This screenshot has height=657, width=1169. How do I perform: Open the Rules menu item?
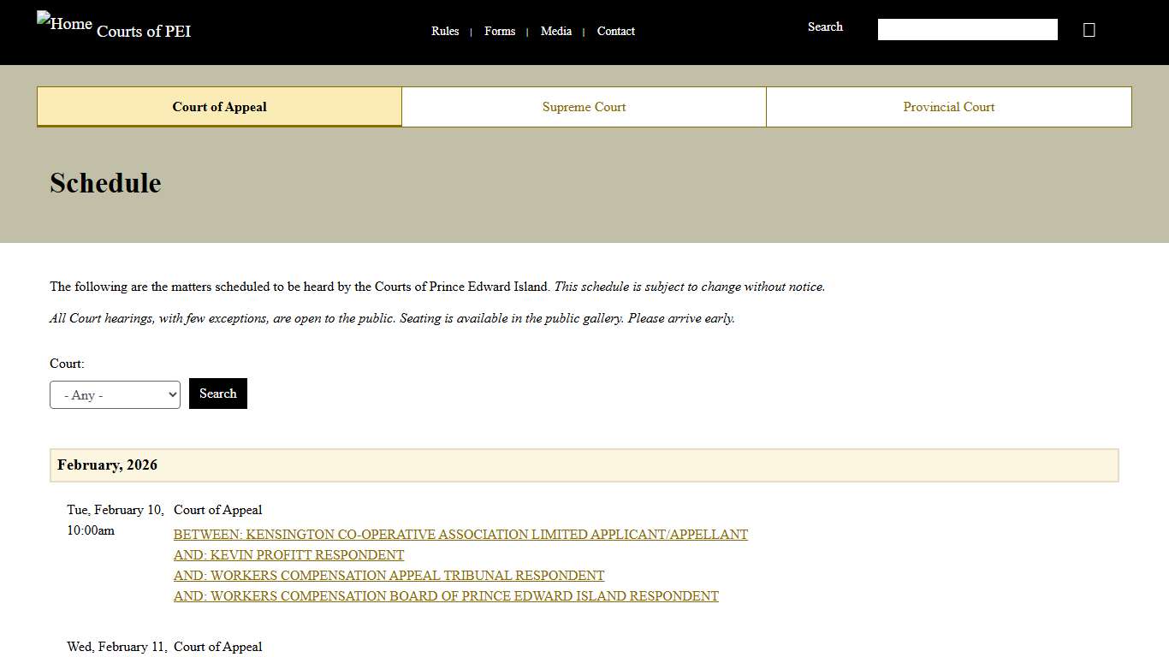pos(445,31)
